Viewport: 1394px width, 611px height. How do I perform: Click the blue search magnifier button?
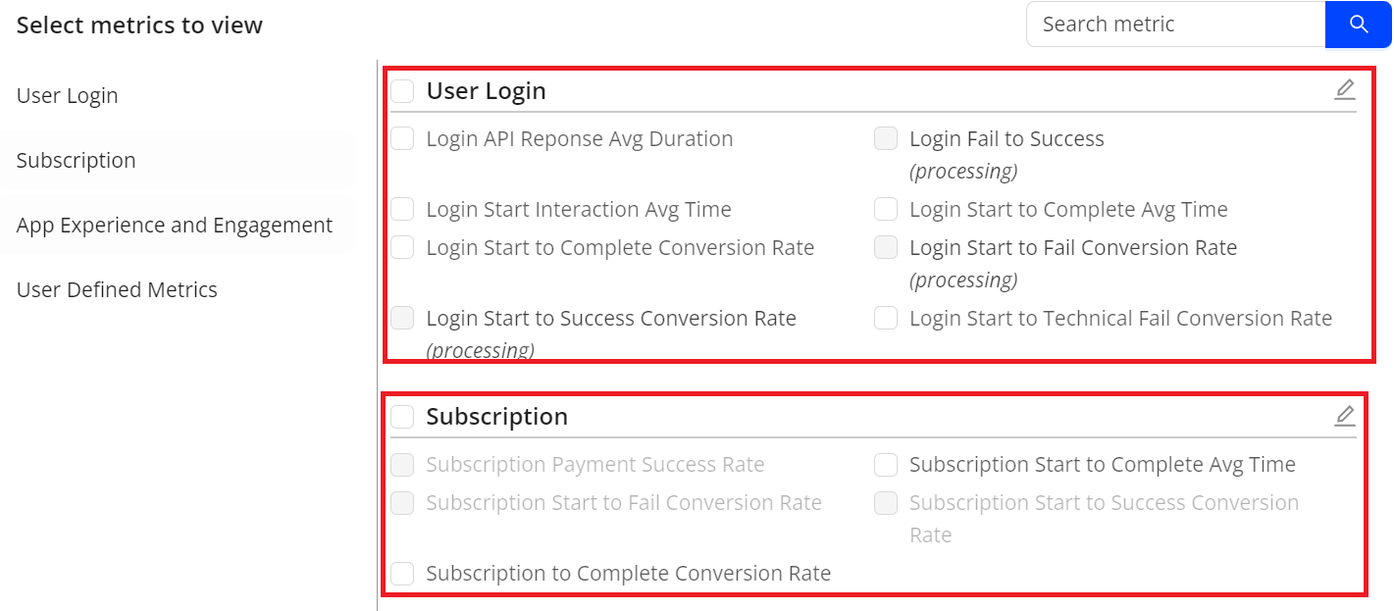(x=1358, y=25)
